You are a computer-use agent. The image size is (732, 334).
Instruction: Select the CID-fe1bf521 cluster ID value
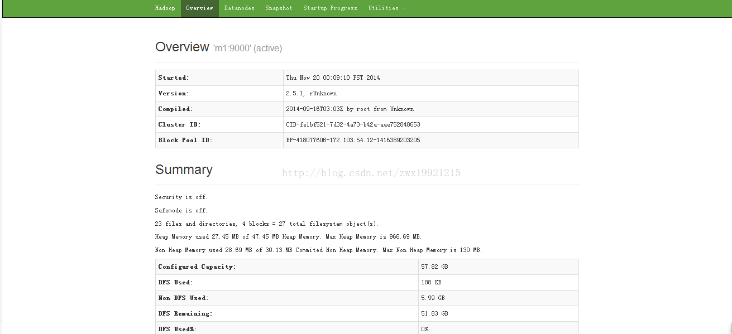353,124
